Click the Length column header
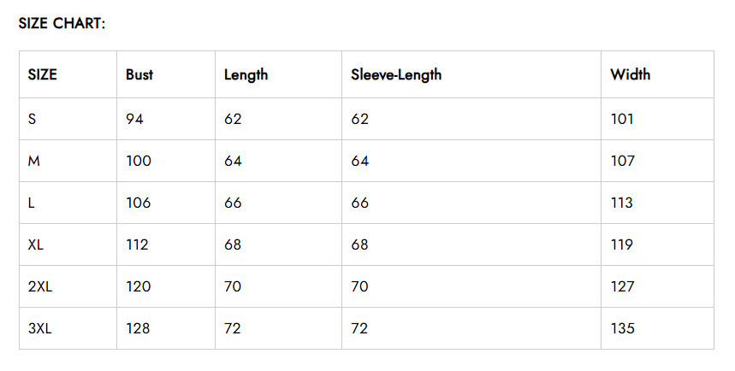 click(246, 74)
